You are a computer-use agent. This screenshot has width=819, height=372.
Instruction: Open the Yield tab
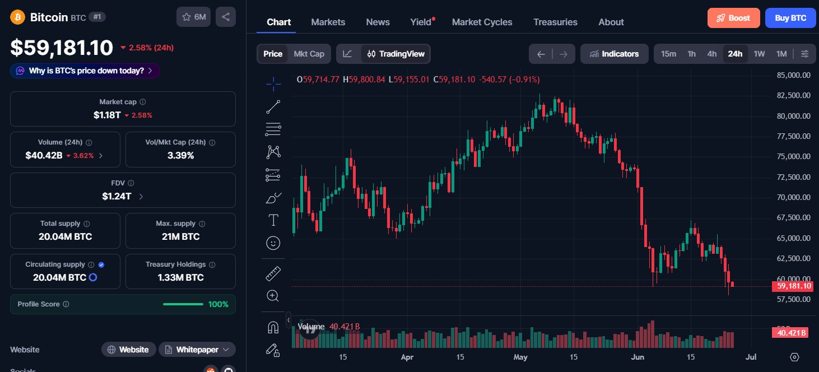pyautogui.click(x=421, y=22)
